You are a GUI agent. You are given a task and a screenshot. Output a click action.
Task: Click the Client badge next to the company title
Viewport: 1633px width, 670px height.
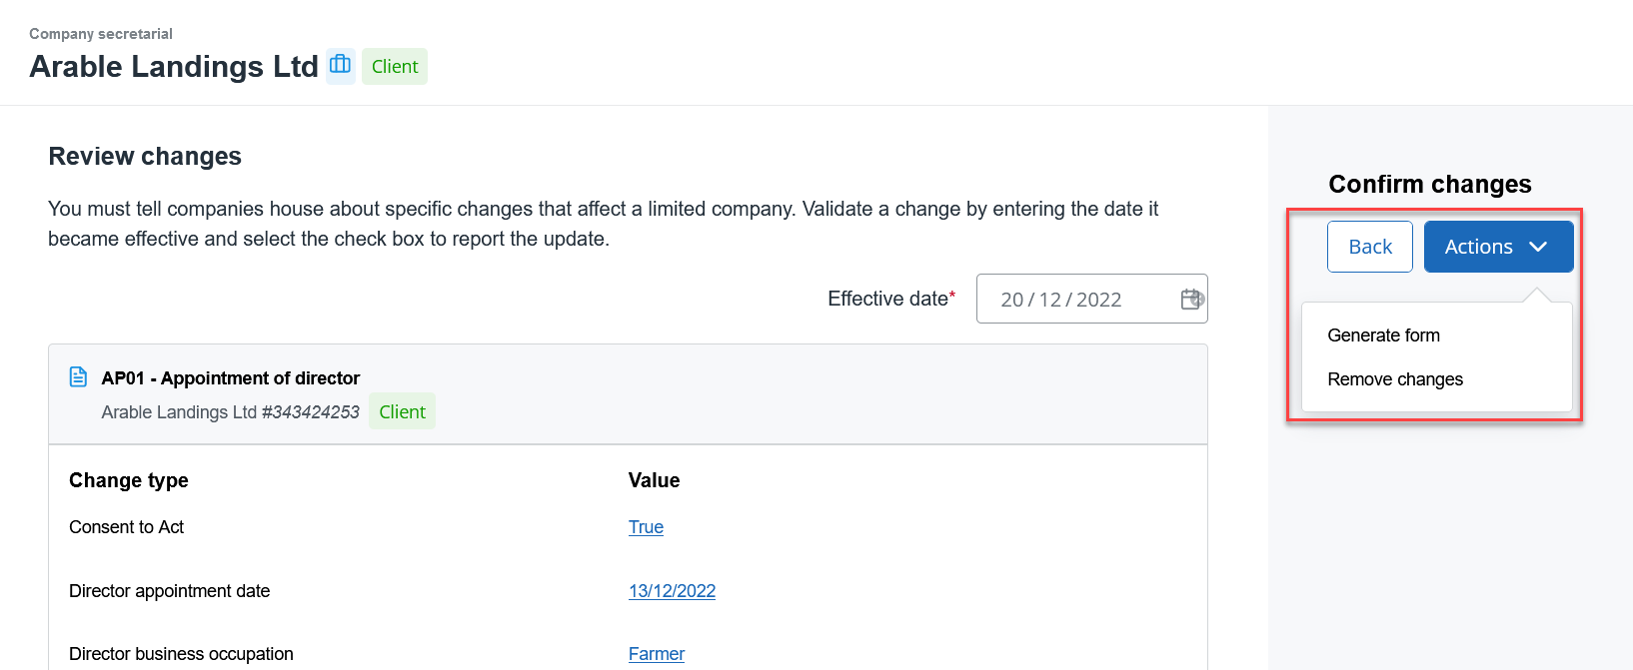395,67
